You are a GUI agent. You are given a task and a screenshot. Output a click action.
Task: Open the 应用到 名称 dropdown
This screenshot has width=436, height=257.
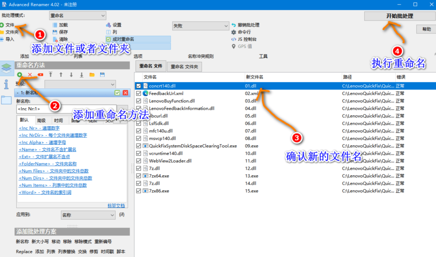tap(88, 215)
